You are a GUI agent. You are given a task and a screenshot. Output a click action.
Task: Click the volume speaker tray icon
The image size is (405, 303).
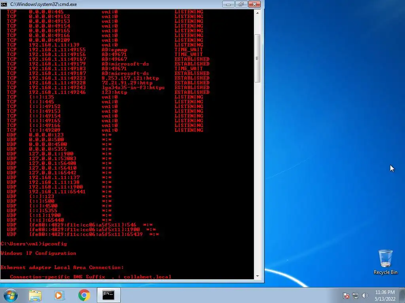[365, 296]
